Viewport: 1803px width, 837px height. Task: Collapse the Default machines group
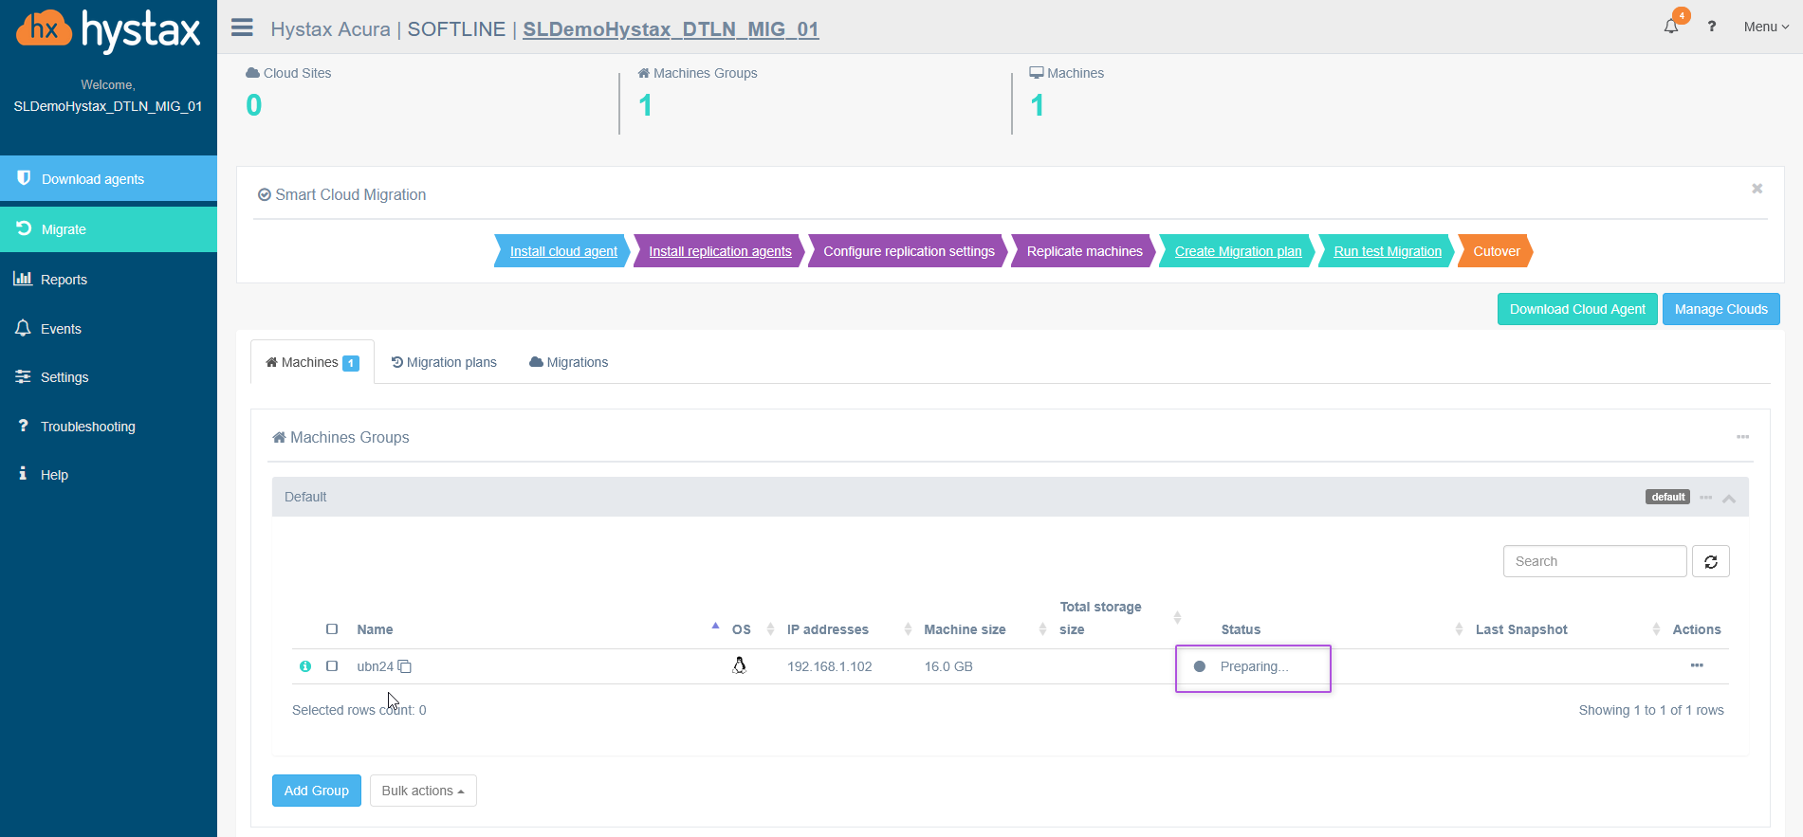point(1729,499)
